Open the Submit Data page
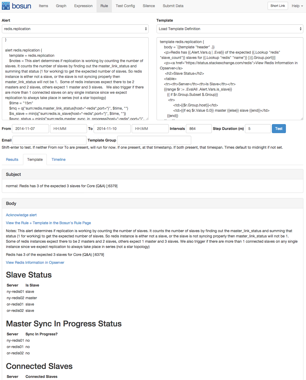This screenshot has width=306, height=380. click(x=173, y=6)
